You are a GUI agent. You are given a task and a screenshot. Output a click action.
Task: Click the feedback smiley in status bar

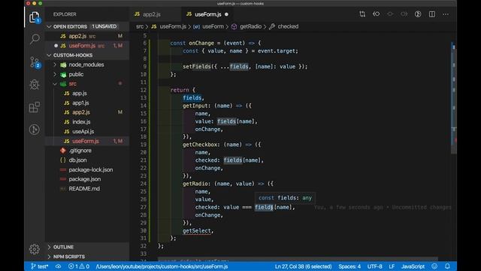pyautogui.click(x=434, y=266)
